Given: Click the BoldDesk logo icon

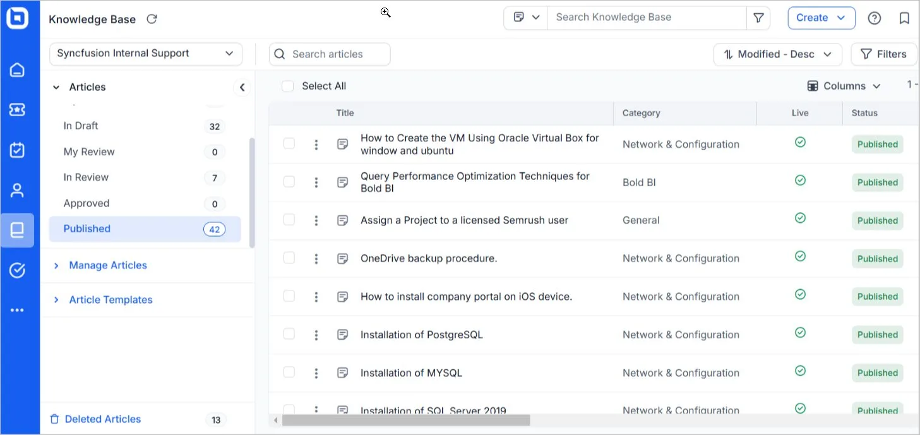Looking at the screenshot, I should 17,18.
